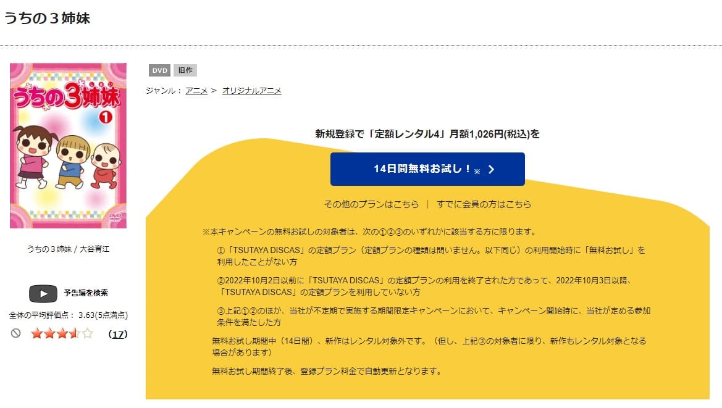Image resolution: width=722 pixels, height=408 pixels.
Task: Click the ※ footnote mark on the trial button
Action: (x=477, y=171)
